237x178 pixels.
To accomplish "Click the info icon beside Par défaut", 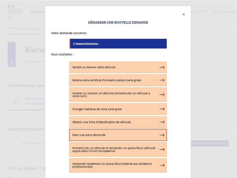I will coord(22,143).
